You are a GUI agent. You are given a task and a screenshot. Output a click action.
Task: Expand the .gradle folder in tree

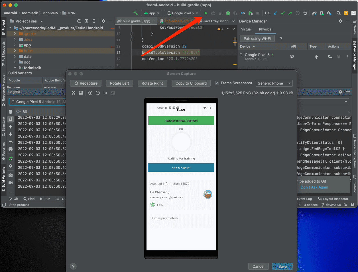(15, 34)
